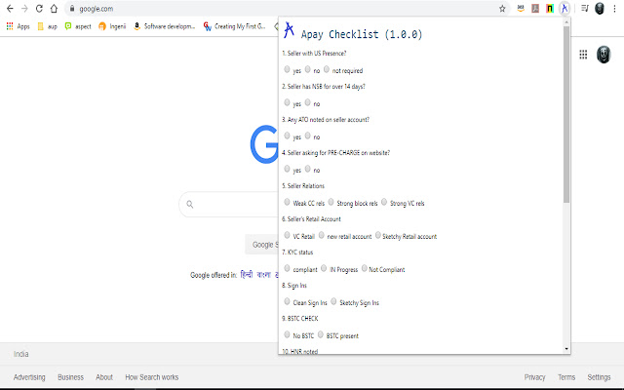
Task: Open the About footer link
Action: (104, 377)
